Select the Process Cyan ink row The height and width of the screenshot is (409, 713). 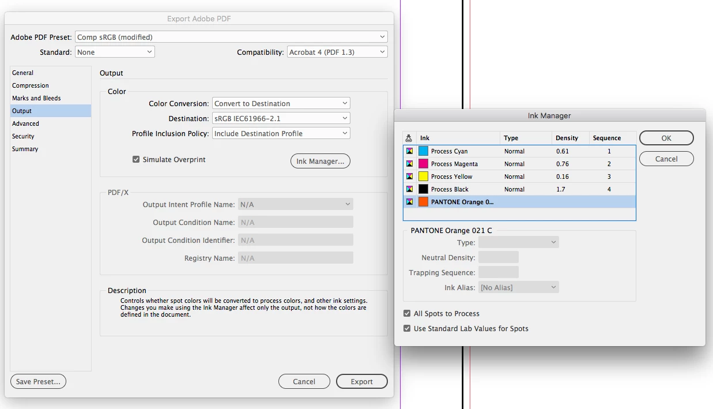pyautogui.click(x=519, y=151)
